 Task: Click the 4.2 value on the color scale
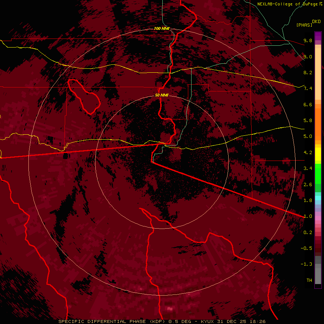(308, 153)
